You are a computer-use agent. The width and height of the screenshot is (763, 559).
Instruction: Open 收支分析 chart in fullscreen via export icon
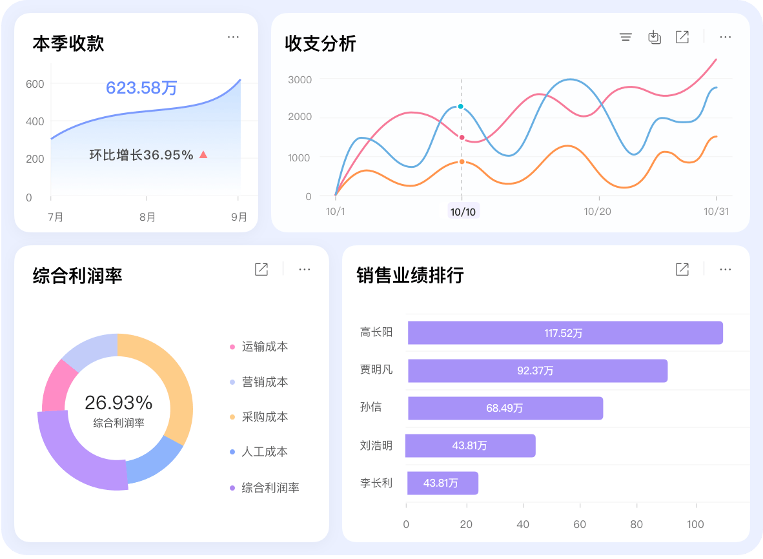[682, 37]
